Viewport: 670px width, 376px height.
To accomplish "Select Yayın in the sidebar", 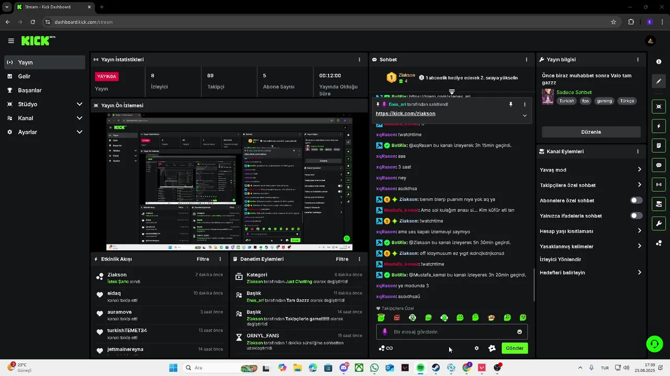I will pyautogui.click(x=44, y=62).
